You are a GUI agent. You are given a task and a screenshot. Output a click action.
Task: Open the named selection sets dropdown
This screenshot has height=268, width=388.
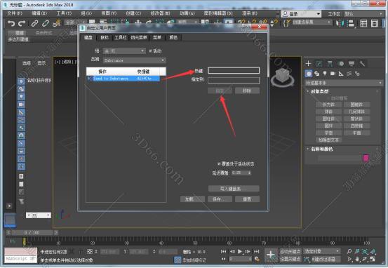click(x=312, y=22)
